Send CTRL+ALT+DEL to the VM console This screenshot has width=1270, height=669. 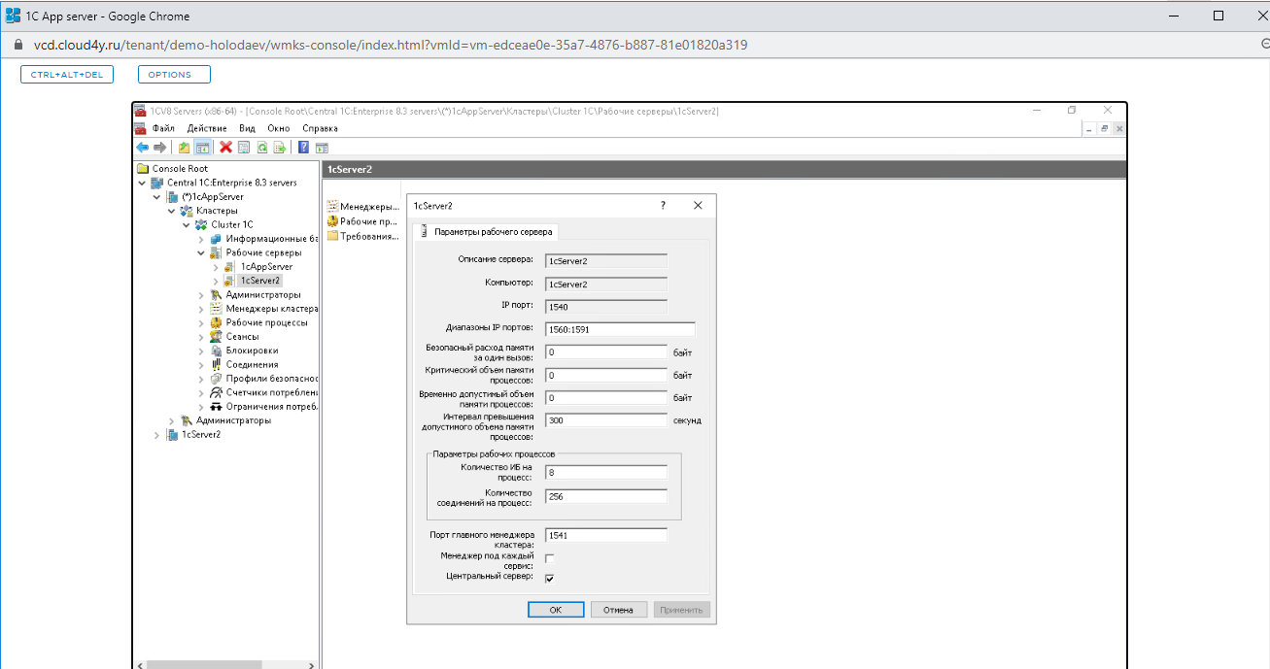pos(68,75)
